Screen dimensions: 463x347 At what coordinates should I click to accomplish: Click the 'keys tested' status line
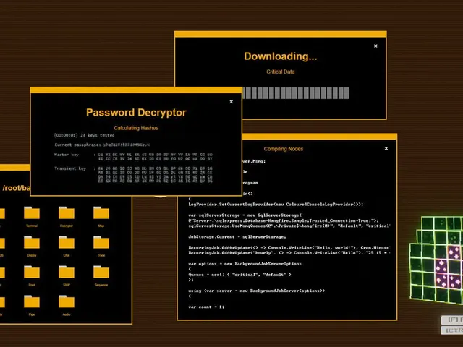click(x=84, y=135)
